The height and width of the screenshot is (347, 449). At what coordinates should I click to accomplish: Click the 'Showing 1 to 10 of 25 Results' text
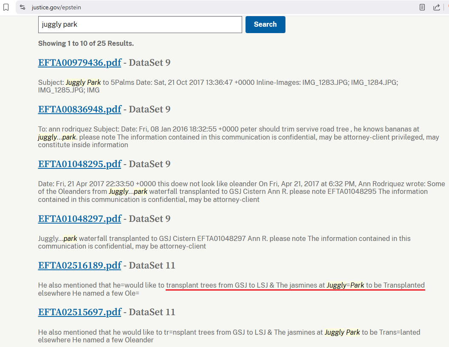click(86, 43)
